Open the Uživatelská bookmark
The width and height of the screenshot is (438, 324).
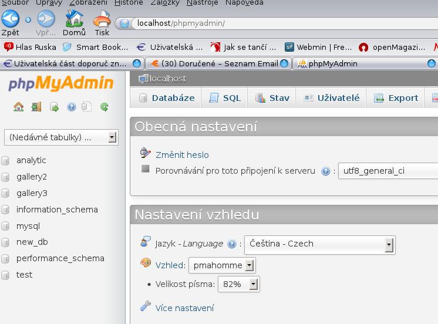pos(170,47)
